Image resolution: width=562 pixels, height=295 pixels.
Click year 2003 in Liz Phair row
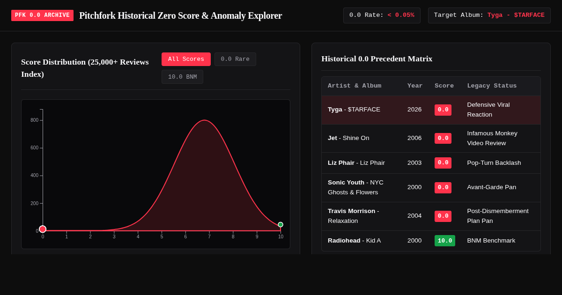414,163
